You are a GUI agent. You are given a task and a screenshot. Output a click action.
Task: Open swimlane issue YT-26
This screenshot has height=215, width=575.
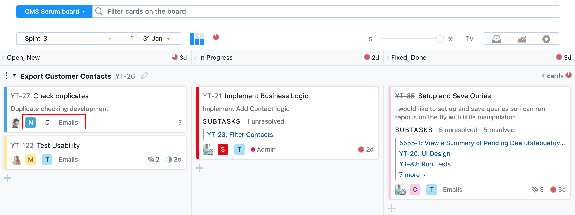125,76
